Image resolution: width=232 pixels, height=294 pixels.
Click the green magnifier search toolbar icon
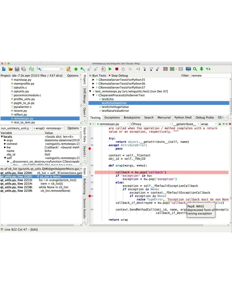pos(195,69)
